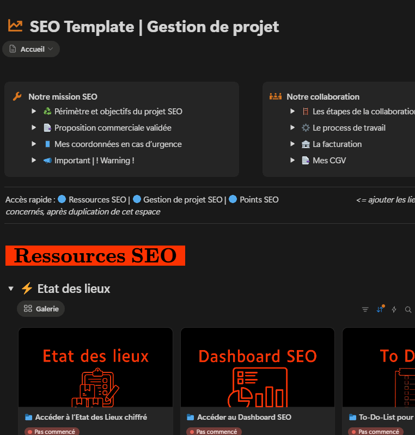Open the Dashboard SEO card thumbnail
Screen dimensions: 415x435
pos(258,367)
